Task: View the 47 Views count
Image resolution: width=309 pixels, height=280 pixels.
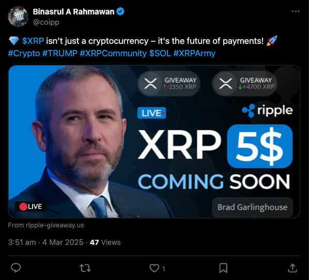Action: [x=105, y=242]
